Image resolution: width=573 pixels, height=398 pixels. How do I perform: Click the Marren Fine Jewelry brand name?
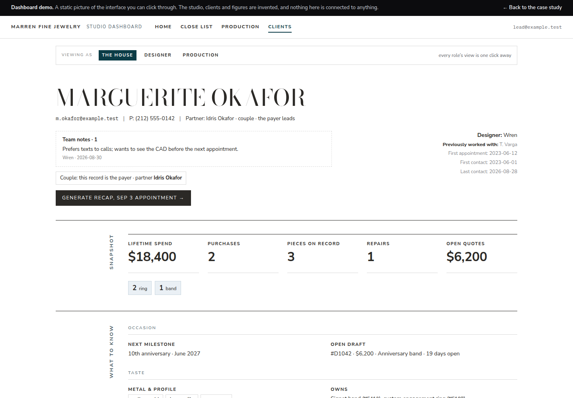(46, 27)
